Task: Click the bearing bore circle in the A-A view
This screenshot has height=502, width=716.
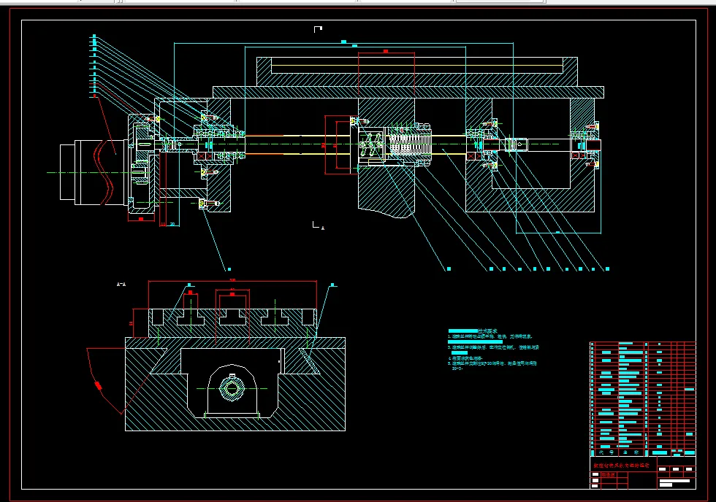Action: tap(232, 388)
